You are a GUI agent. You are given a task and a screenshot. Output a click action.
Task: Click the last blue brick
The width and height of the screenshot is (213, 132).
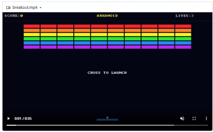point(183,43)
